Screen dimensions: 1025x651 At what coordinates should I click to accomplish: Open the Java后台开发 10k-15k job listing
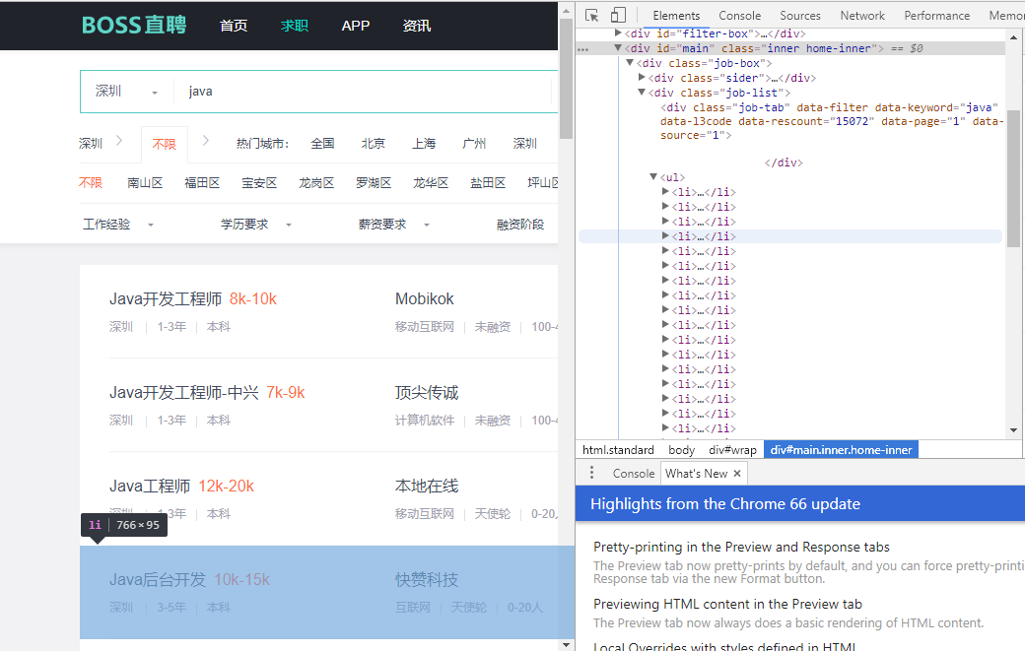pyautogui.click(x=189, y=579)
